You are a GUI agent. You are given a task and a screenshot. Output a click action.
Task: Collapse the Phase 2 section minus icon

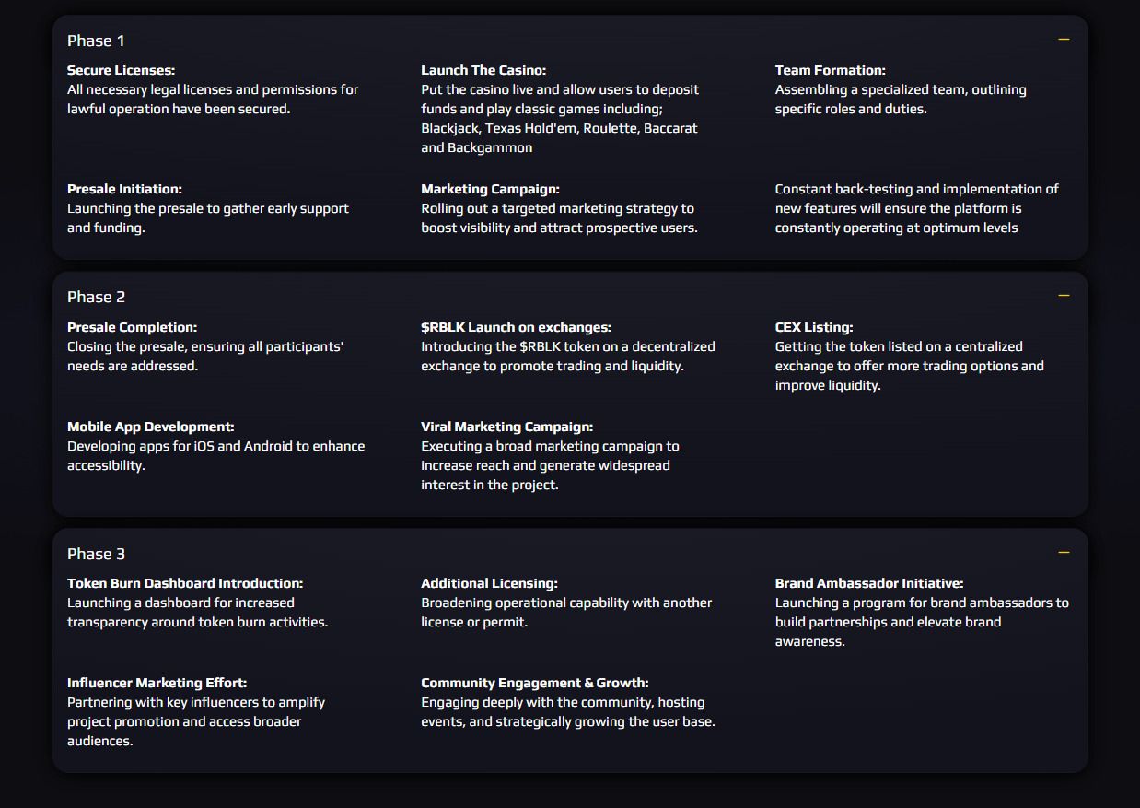[1064, 296]
